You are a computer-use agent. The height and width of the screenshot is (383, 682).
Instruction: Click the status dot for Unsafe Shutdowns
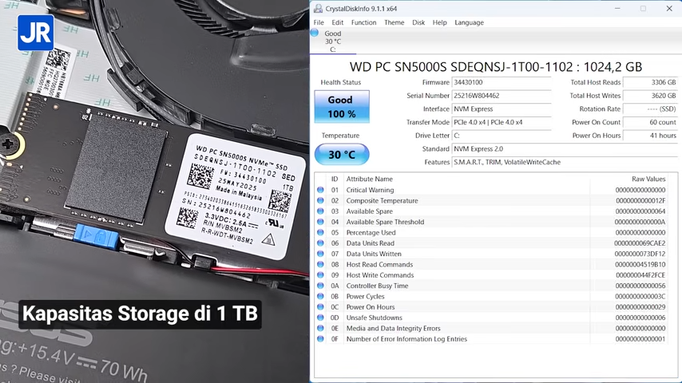coord(320,318)
